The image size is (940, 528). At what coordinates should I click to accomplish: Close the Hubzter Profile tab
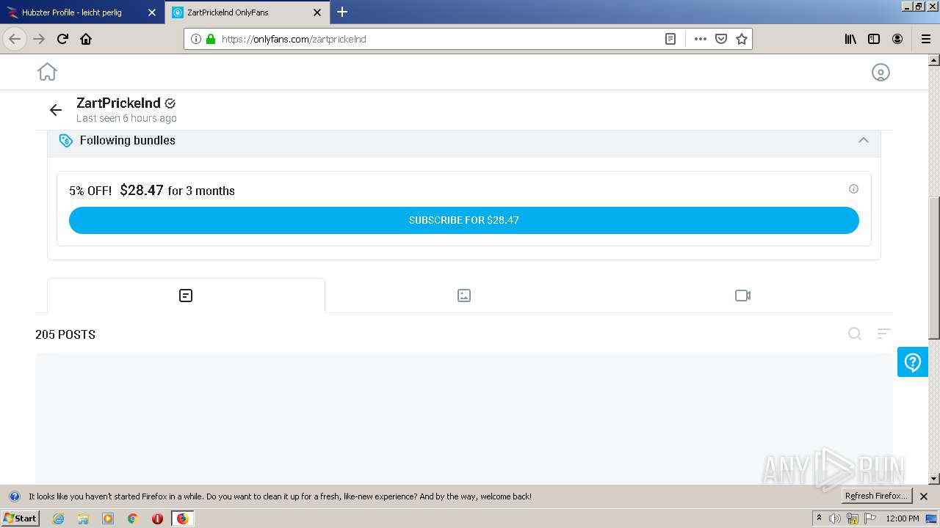[152, 12]
